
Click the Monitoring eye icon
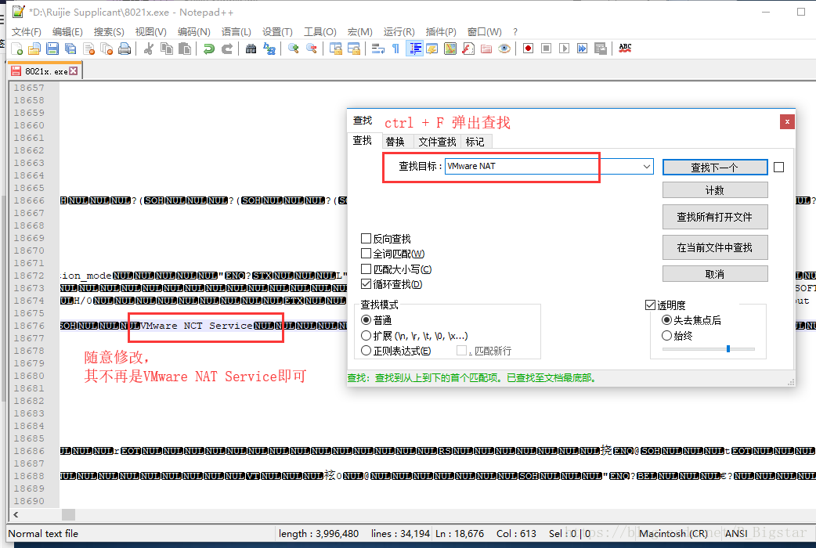[504, 49]
